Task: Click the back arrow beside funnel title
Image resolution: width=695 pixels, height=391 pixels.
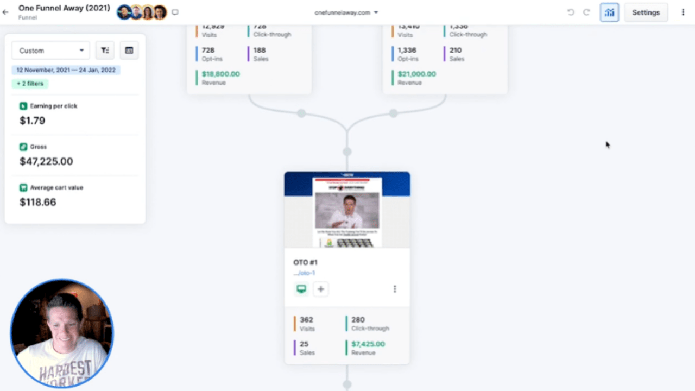Action: click(5, 12)
